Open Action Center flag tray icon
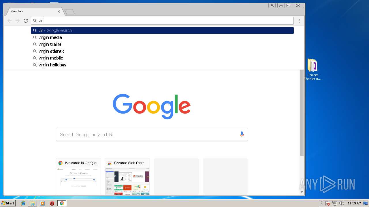 point(328,203)
